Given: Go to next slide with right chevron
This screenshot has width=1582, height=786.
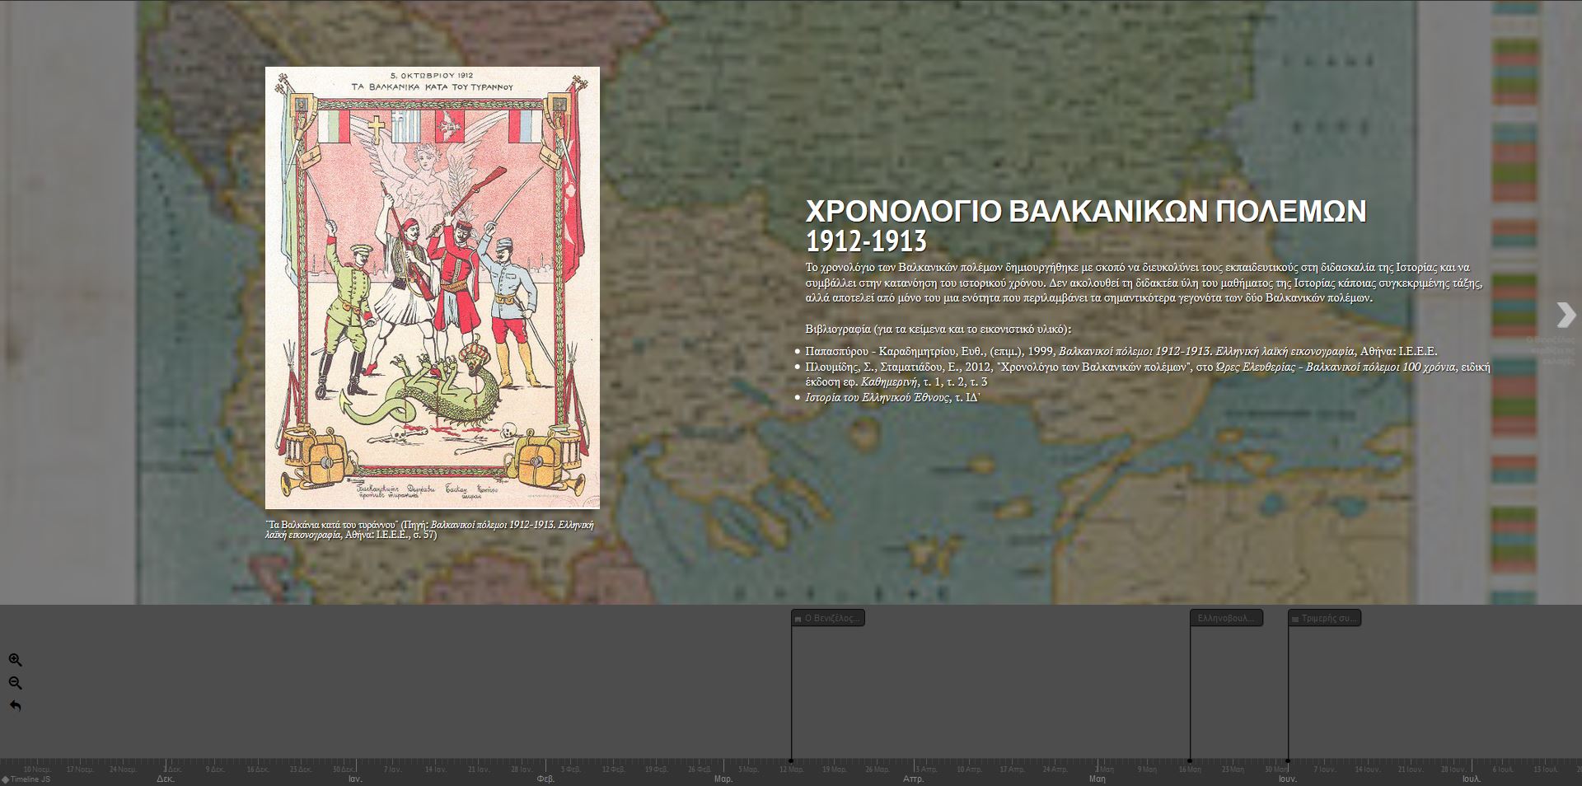Looking at the screenshot, I should pyautogui.click(x=1566, y=315).
